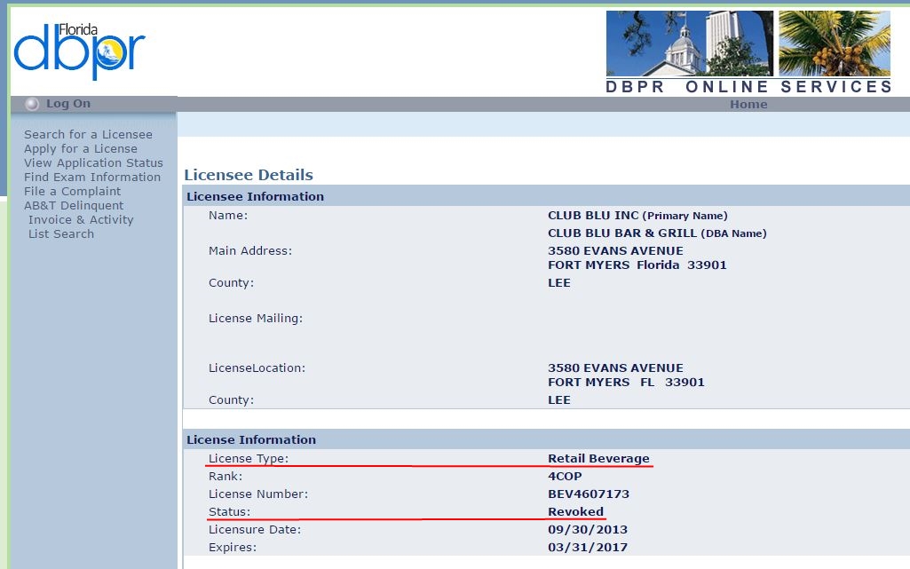Click expiration date 03/31/2017

[x=588, y=548]
